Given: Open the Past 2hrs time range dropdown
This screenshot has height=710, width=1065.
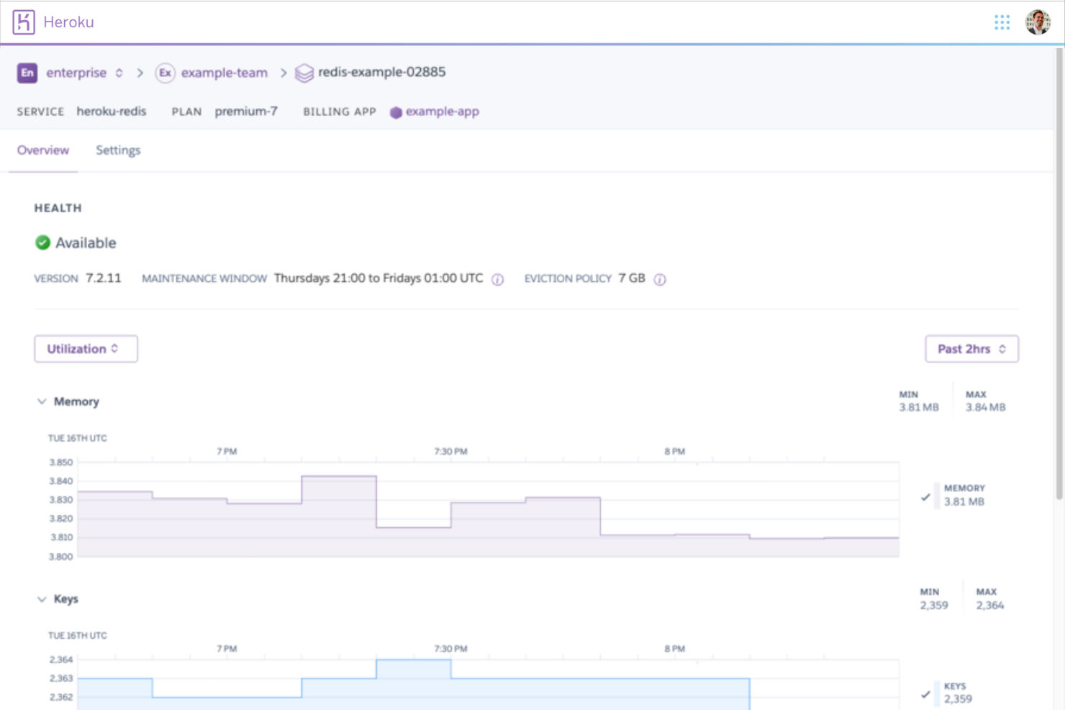Looking at the screenshot, I should pos(971,348).
